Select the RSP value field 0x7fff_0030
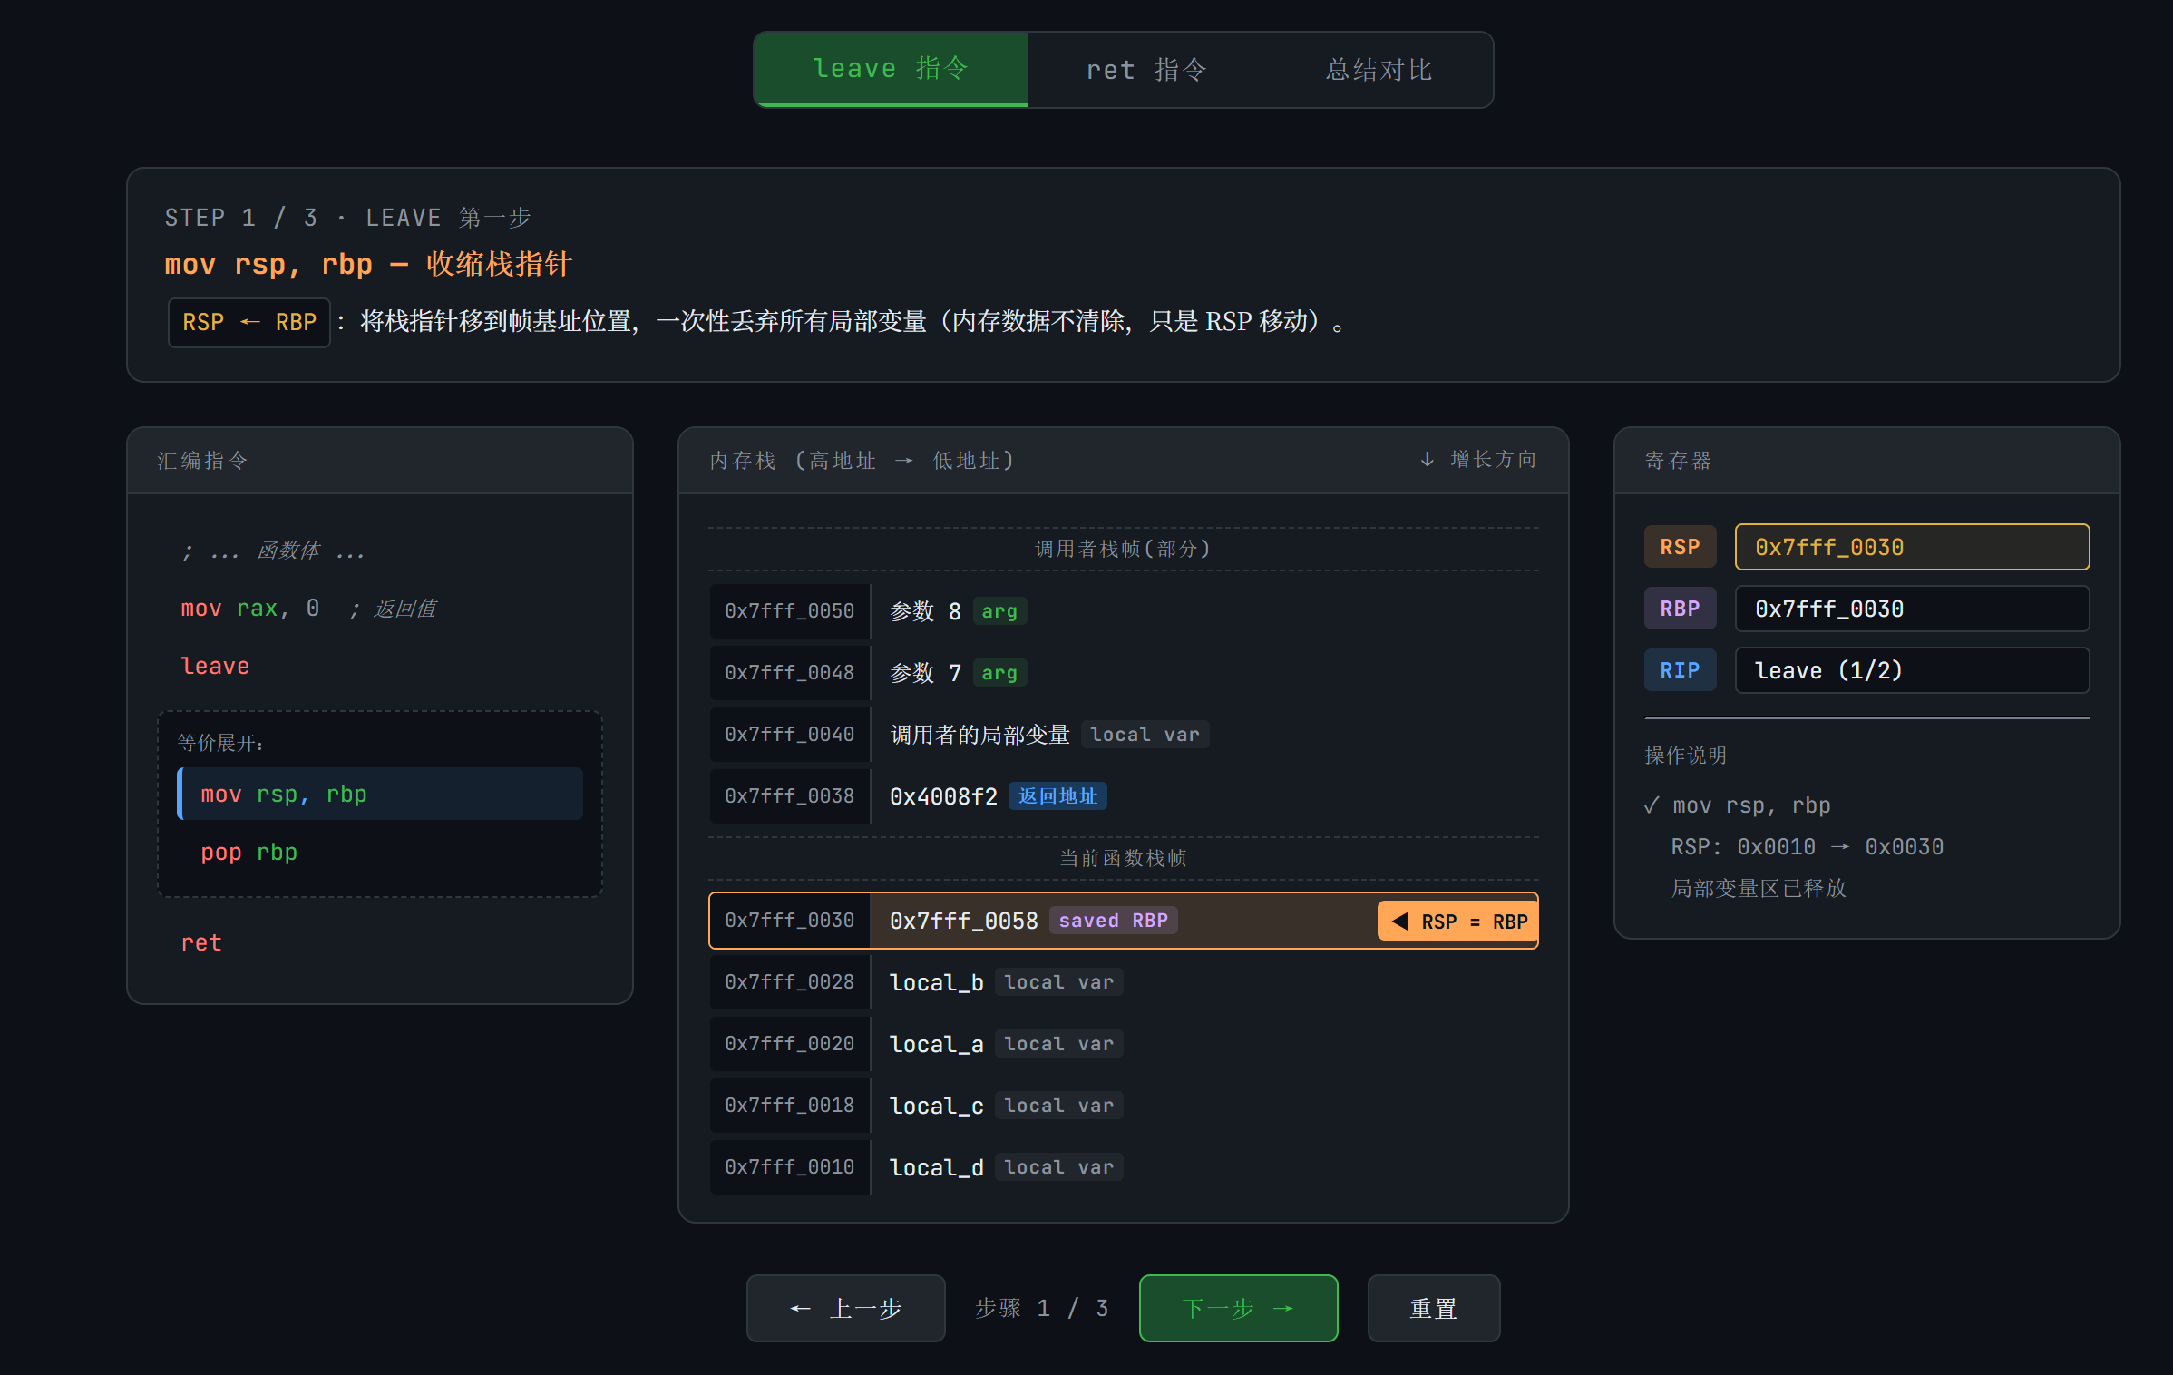This screenshot has width=2173, height=1375. pos(1912,547)
